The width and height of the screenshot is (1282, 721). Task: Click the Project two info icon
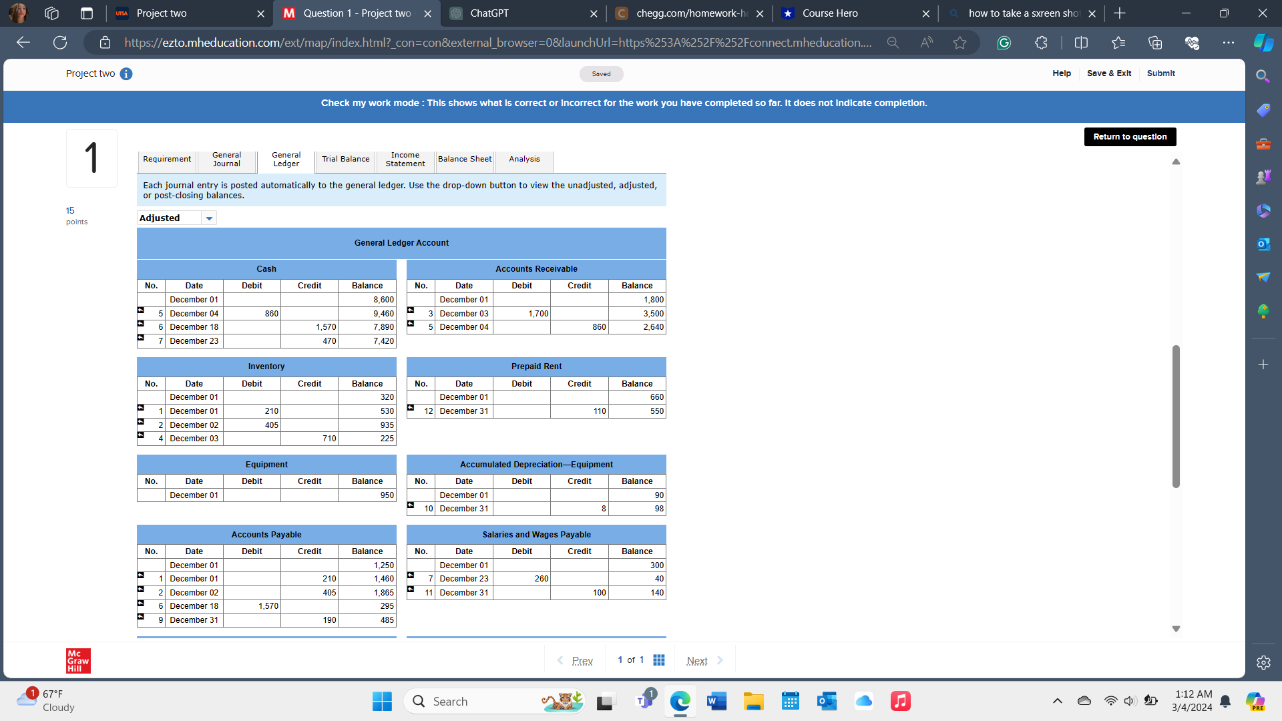click(126, 74)
